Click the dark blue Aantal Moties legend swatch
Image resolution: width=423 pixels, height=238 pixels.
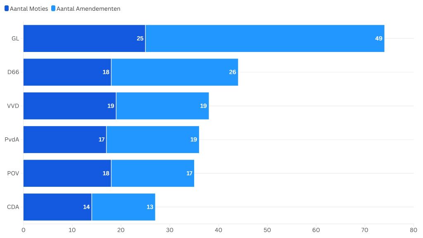(x=7, y=9)
